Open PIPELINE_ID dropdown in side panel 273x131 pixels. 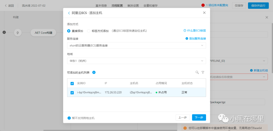(239, 61)
